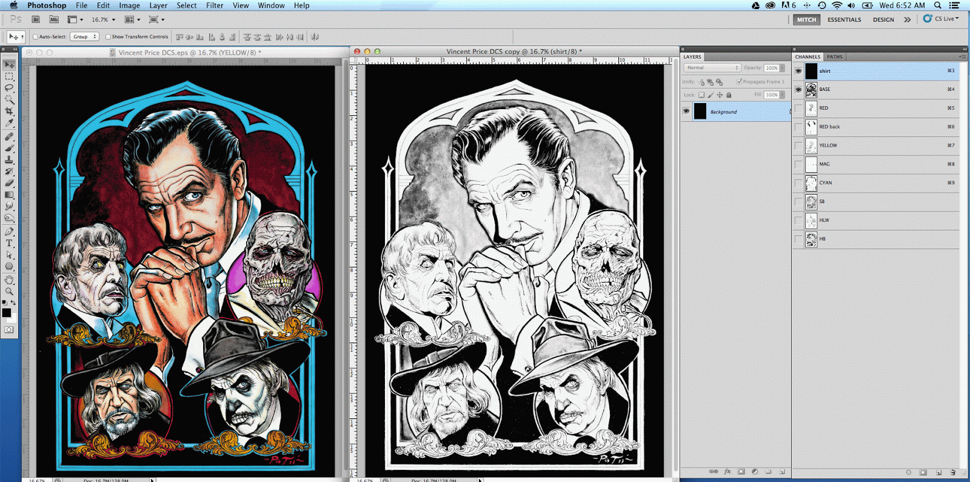Select the Path Selection tool
Screen dimensions: 970x482
tap(9, 255)
